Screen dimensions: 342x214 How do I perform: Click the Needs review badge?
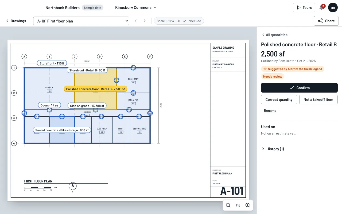click(273, 76)
